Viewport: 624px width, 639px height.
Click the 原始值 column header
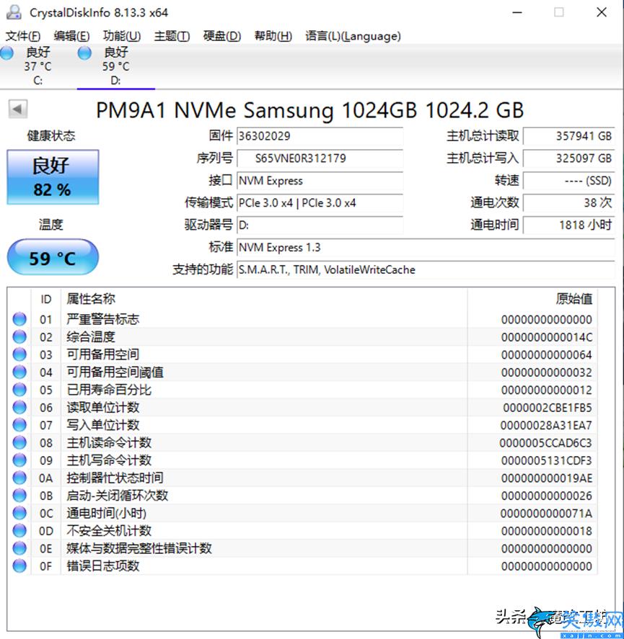tap(532, 299)
